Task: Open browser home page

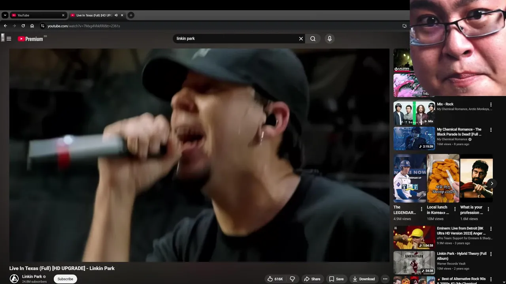Action: pos(32,26)
